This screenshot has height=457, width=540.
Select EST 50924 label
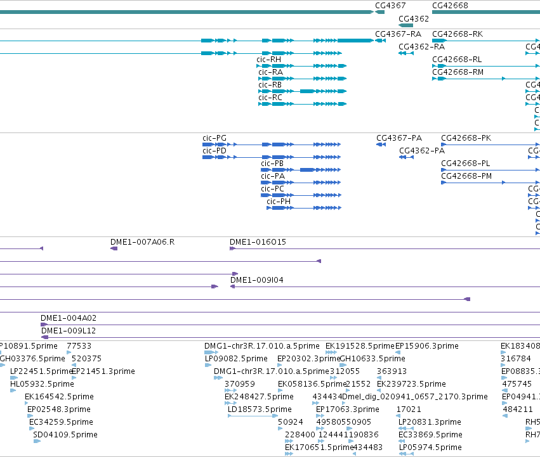pos(291,422)
